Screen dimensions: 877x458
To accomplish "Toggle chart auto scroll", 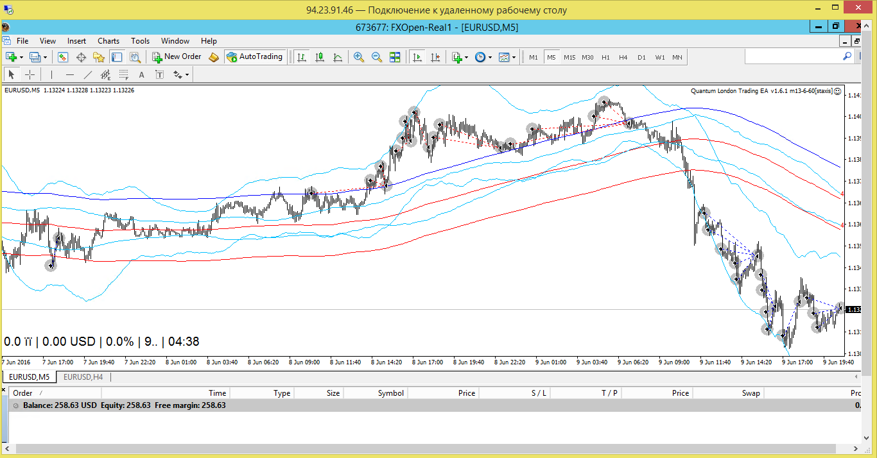I will click(x=417, y=57).
